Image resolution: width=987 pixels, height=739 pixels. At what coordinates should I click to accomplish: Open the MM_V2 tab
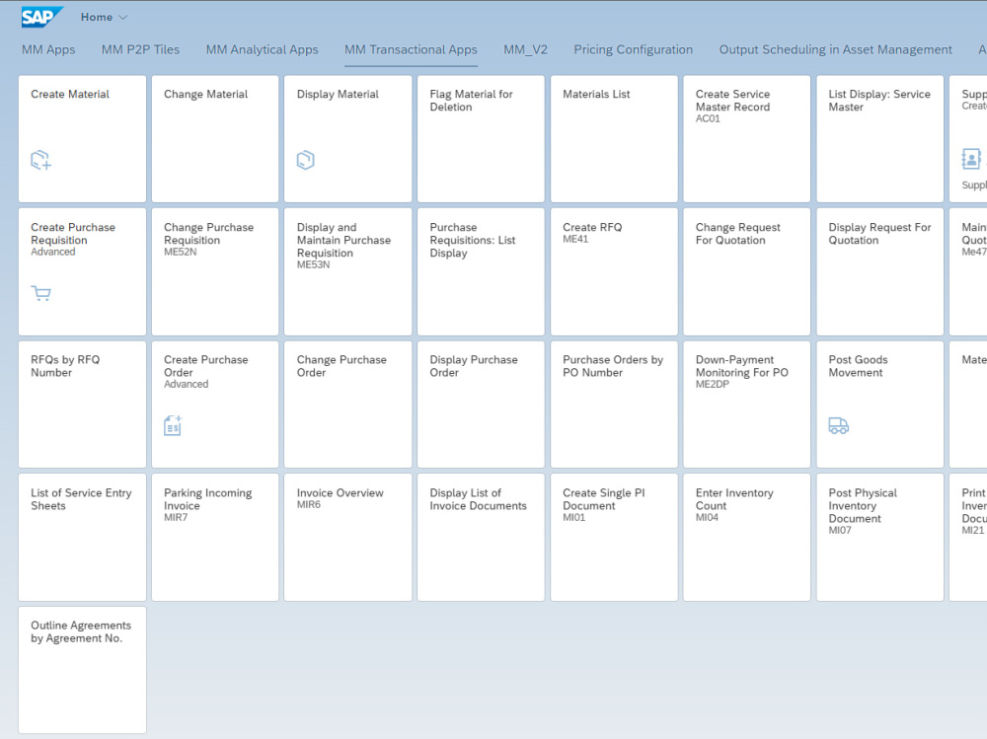525,49
